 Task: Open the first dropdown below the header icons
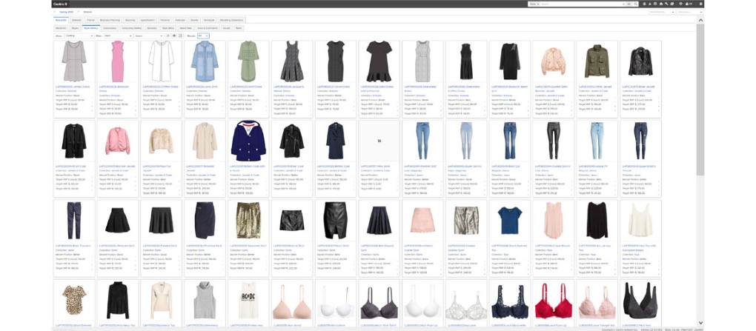click(662, 12)
